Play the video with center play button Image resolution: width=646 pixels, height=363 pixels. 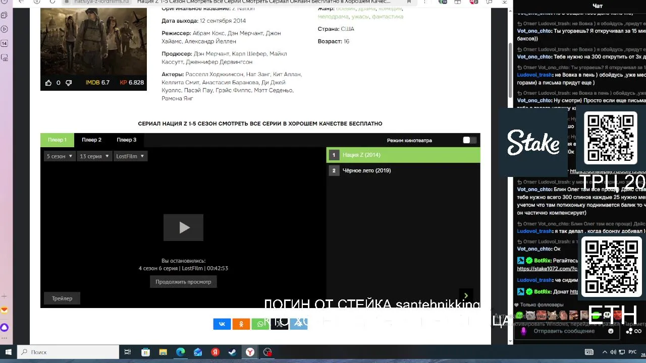183,227
